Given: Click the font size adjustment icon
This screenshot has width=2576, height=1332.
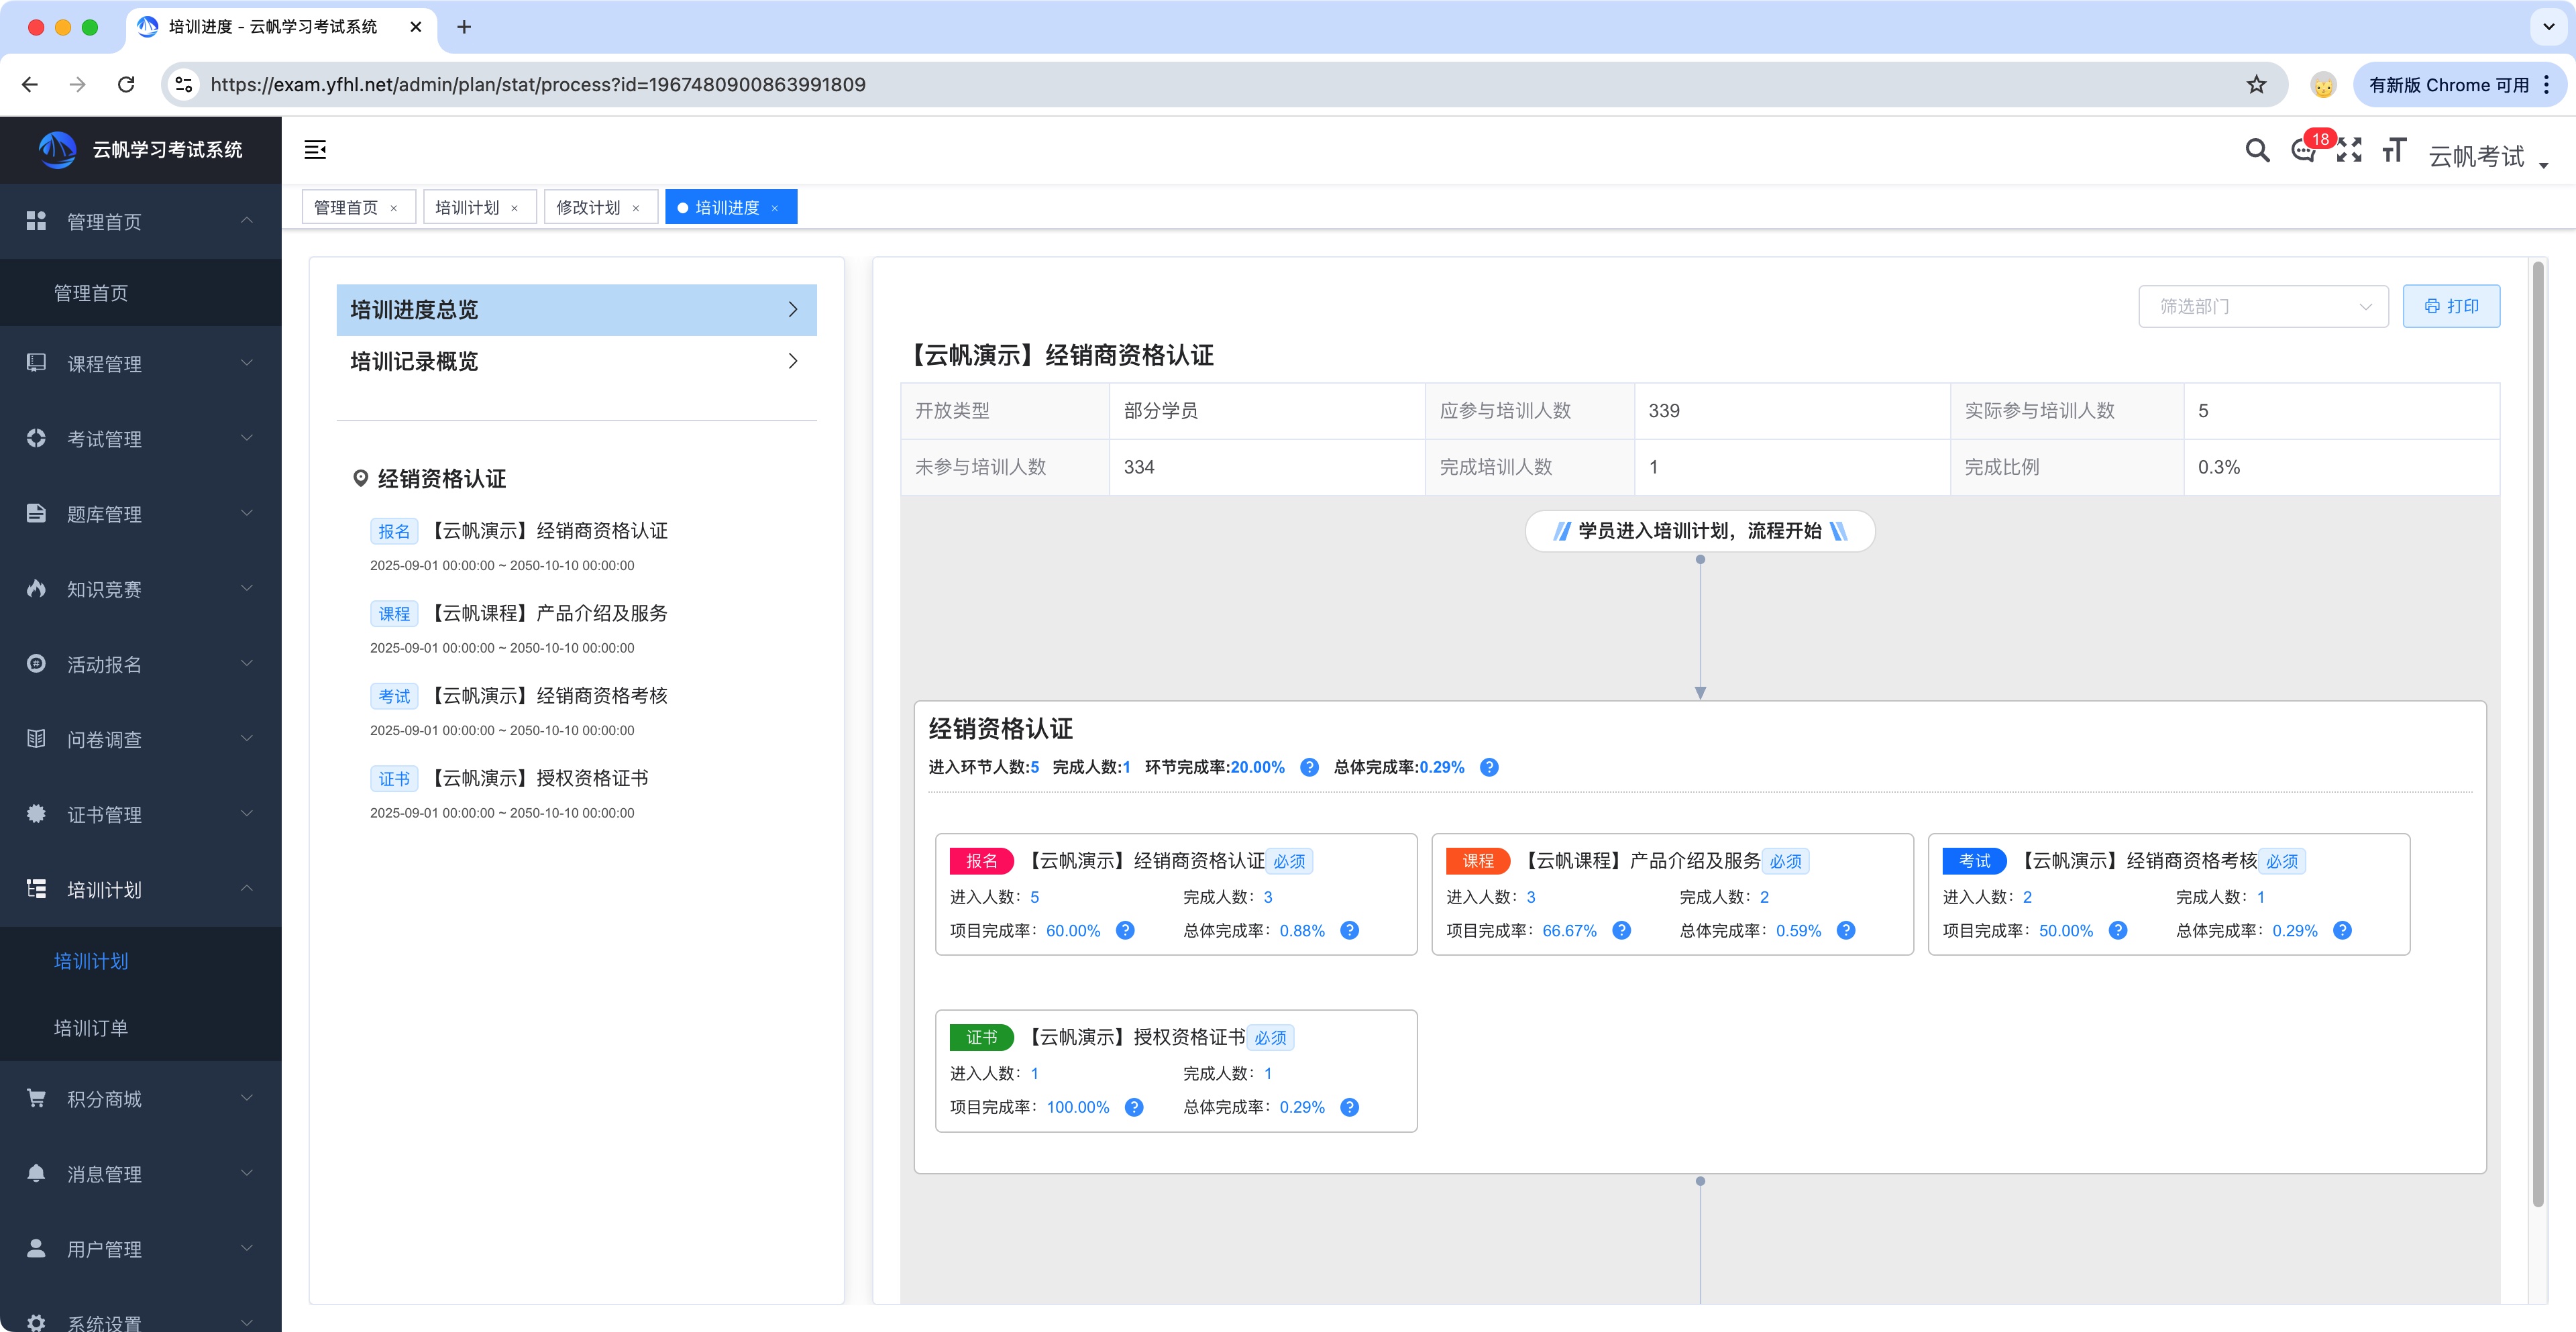Looking at the screenshot, I should pos(2394,150).
